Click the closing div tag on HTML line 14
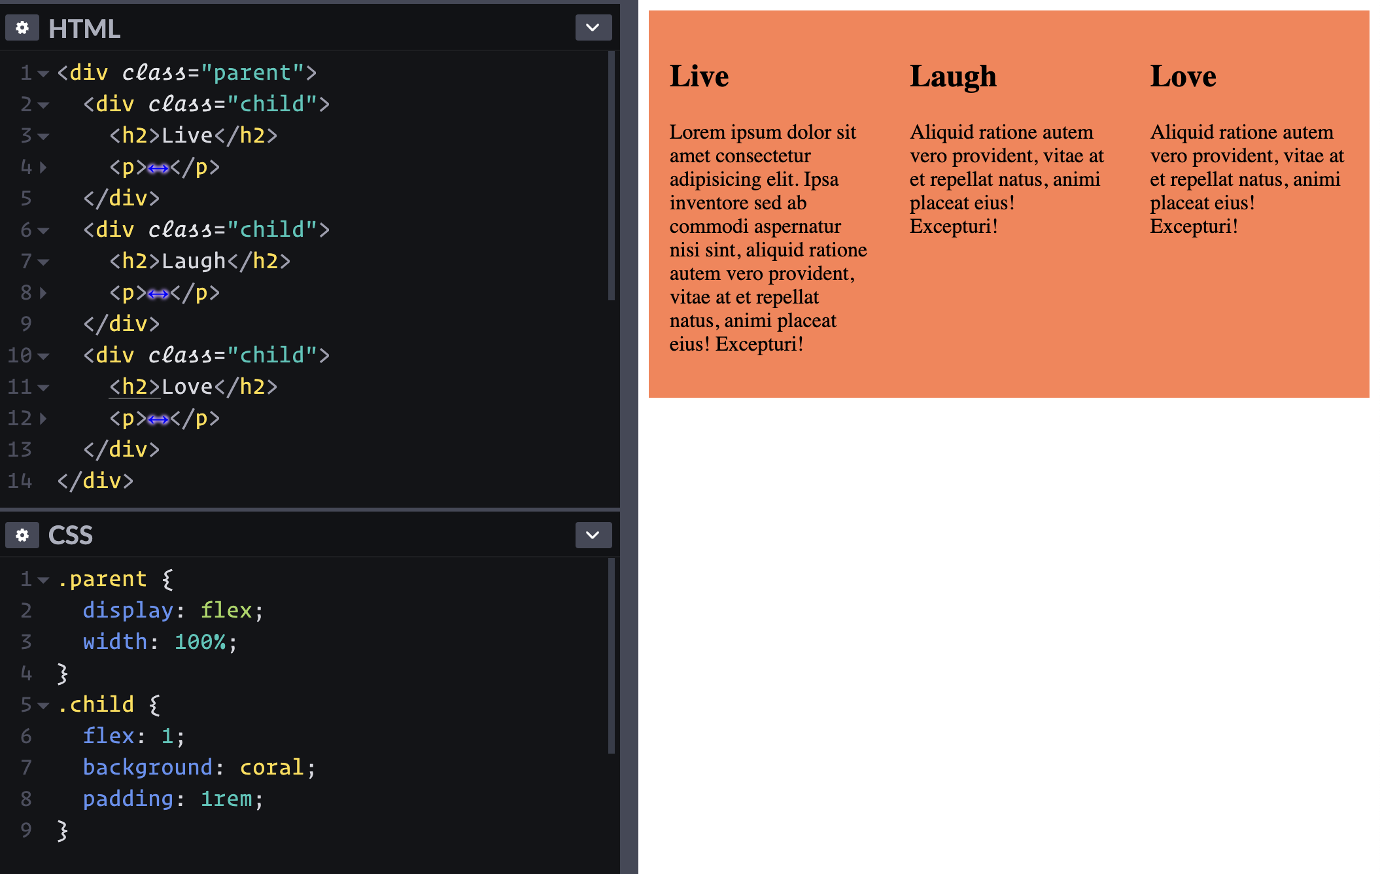 pos(95,480)
